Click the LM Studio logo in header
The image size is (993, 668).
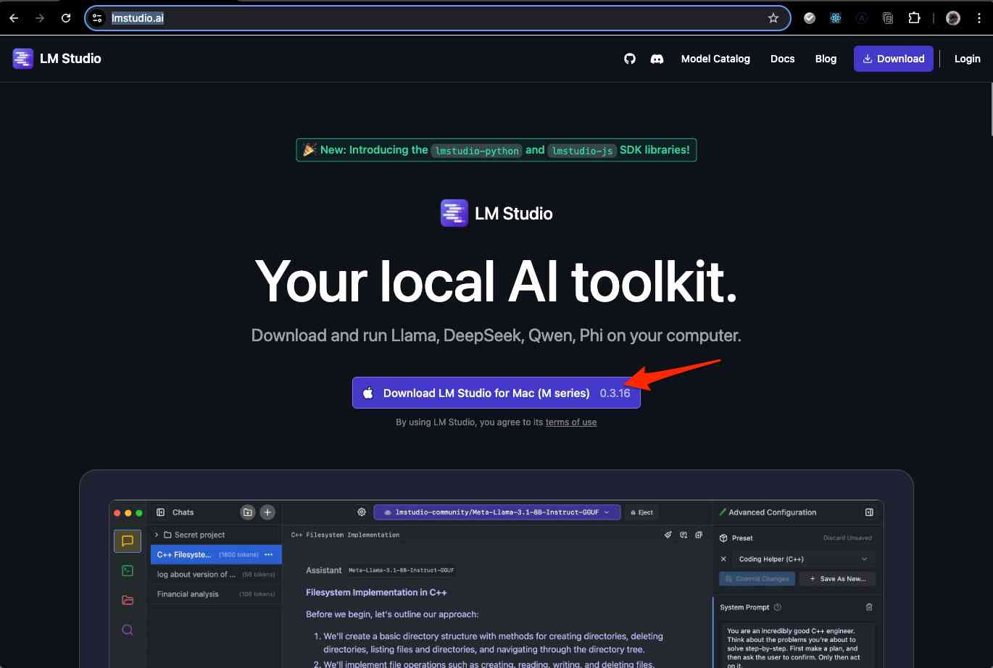57,59
